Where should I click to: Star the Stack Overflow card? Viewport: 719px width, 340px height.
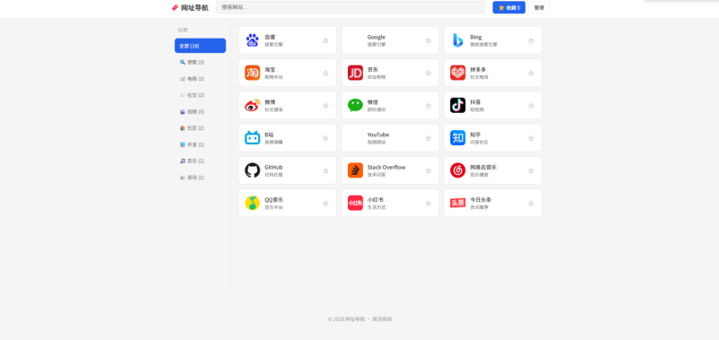click(429, 170)
